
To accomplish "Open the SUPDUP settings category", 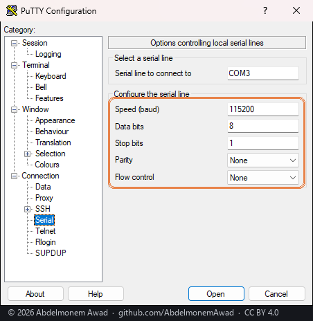I will [x=51, y=253].
